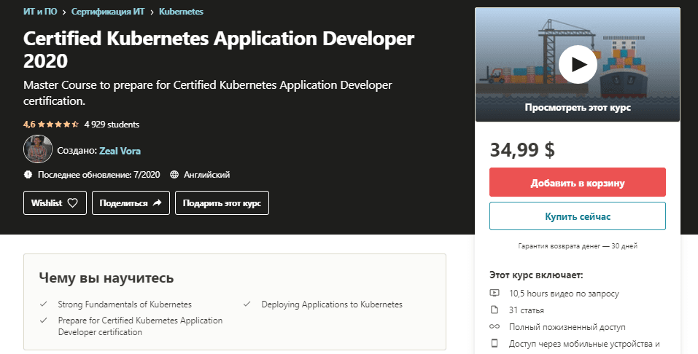Click the 4 929 students text

tap(112, 125)
